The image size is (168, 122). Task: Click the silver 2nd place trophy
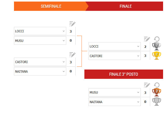click(x=157, y=46)
